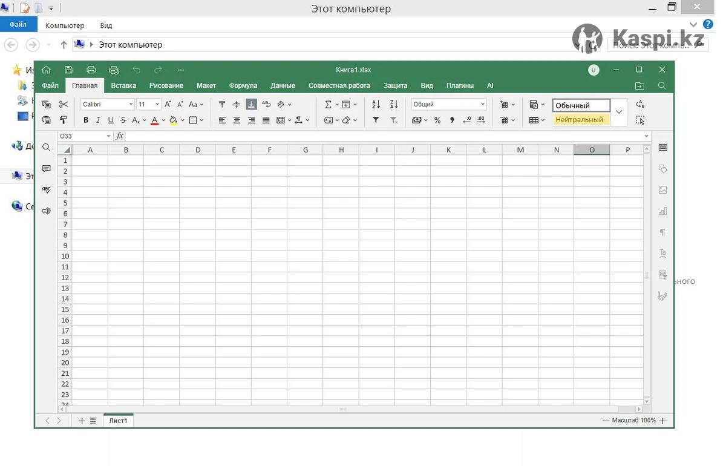The height and width of the screenshot is (466, 726).
Task: Click the Save icon in the title bar
Action: pos(68,70)
